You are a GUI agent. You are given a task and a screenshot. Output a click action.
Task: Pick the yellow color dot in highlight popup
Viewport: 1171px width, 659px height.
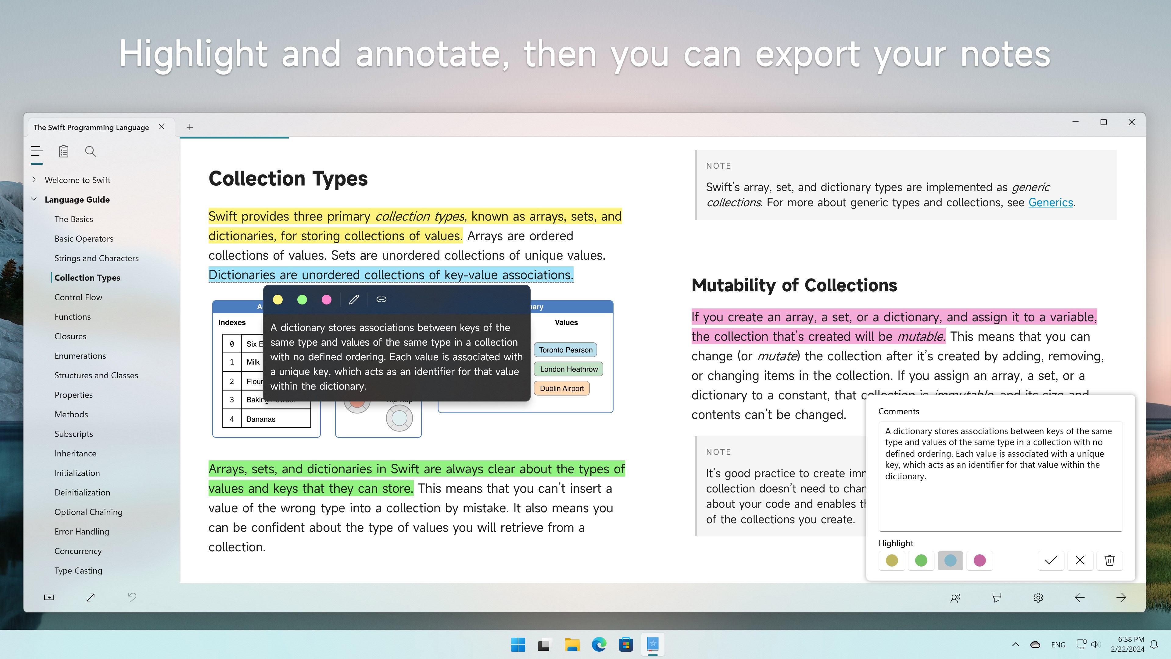point(278,299)
